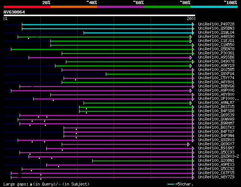Viewport: 241px width, 187px height.
Task: Open the UniRef100_Q9SBN3 hit label
Action: point(216,29)
